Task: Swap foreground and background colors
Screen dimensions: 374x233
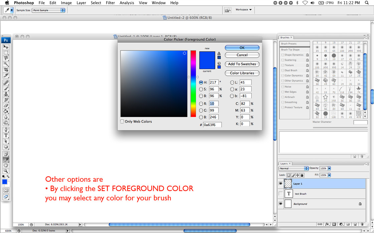Action: click(x=8, y=176)
